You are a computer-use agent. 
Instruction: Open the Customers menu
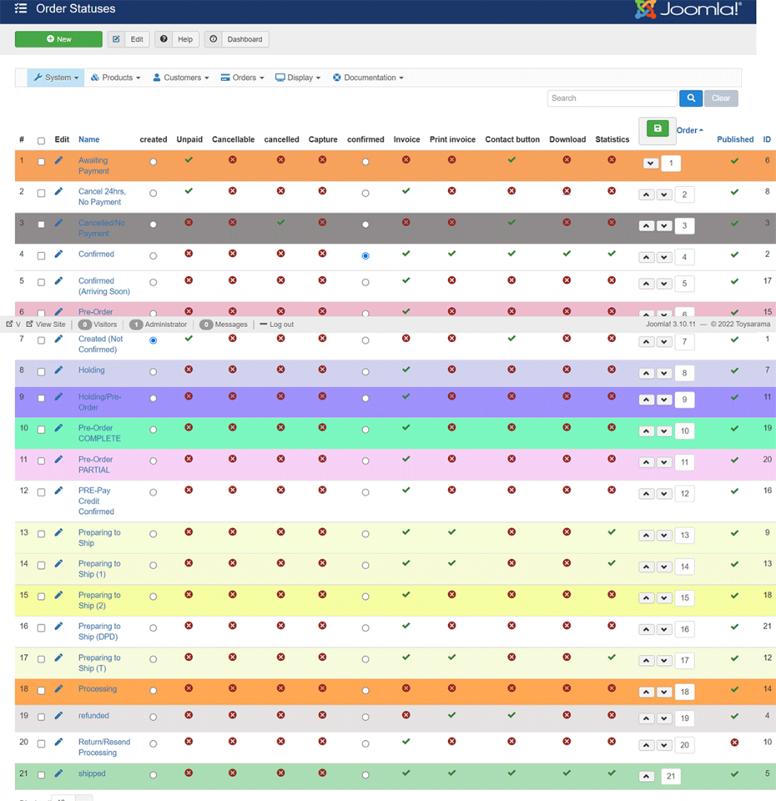[x=181, y=78]
